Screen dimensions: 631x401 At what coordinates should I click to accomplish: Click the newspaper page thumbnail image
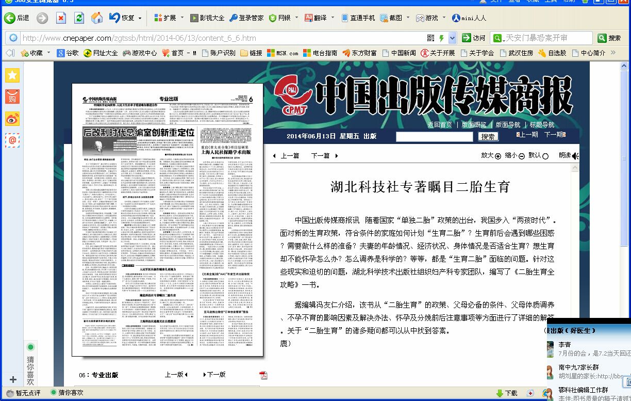pos(168,219)
